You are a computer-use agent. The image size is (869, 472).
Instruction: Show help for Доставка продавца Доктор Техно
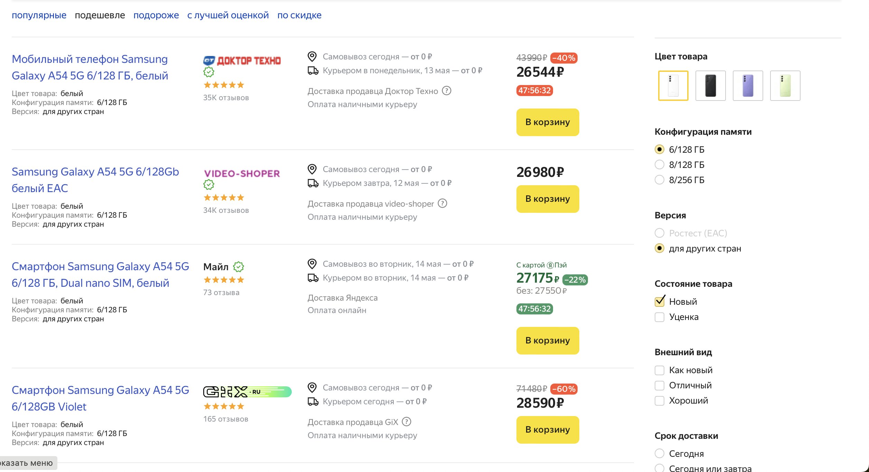click(x=447, y=91)
